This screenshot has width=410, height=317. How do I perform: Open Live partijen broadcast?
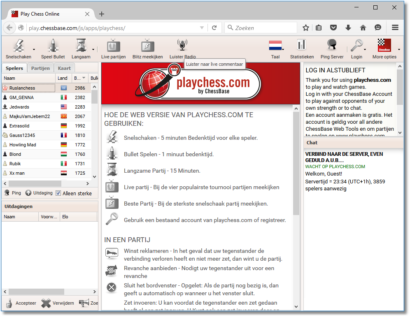click(113, 49)
